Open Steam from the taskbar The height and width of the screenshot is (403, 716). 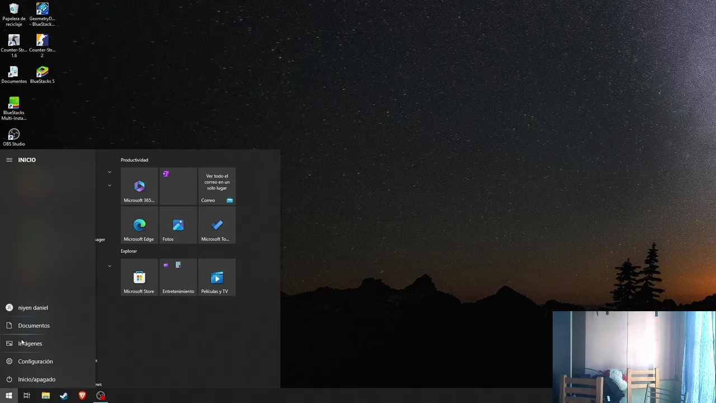(64, 396)
